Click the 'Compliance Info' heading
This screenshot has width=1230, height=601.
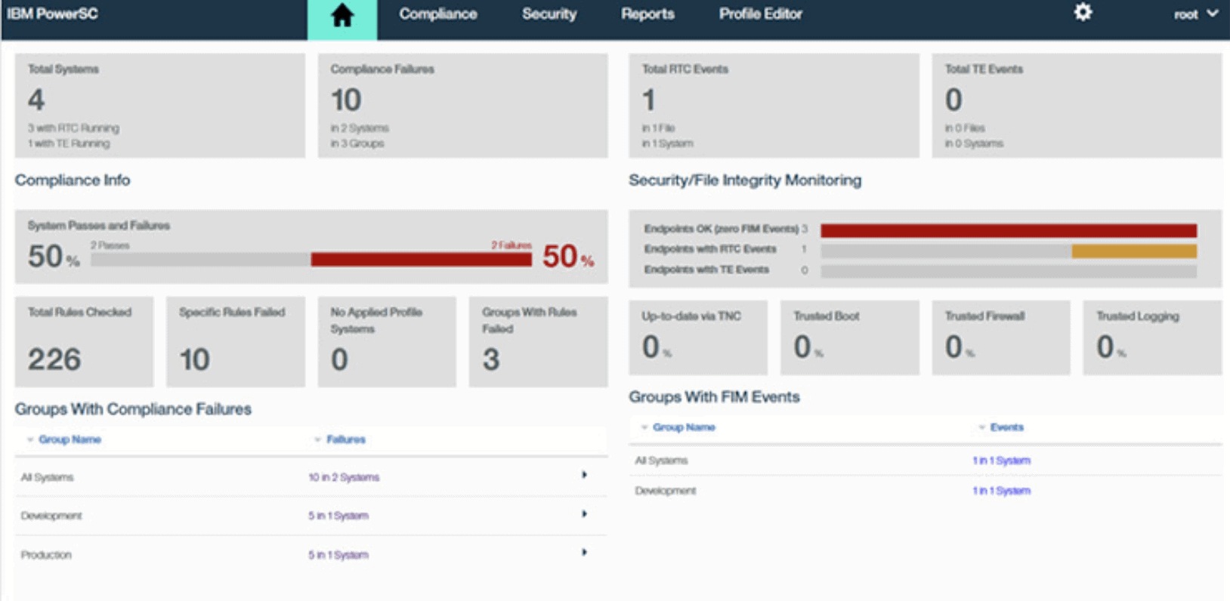tap(73, 180)
